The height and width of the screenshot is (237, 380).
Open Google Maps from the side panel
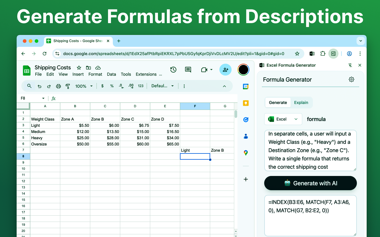[x=246, y=153]
